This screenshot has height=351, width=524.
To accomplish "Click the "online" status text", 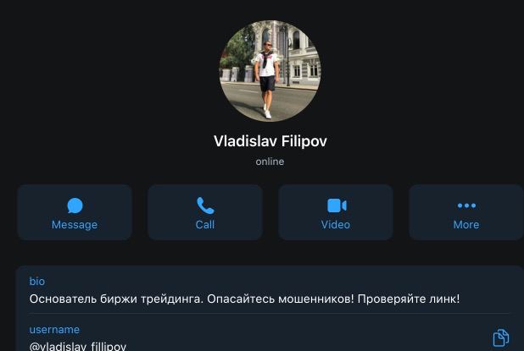I will [x=270, y=162].
